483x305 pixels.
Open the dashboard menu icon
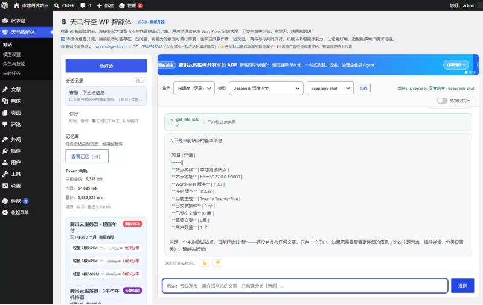[x=5, y=20]
